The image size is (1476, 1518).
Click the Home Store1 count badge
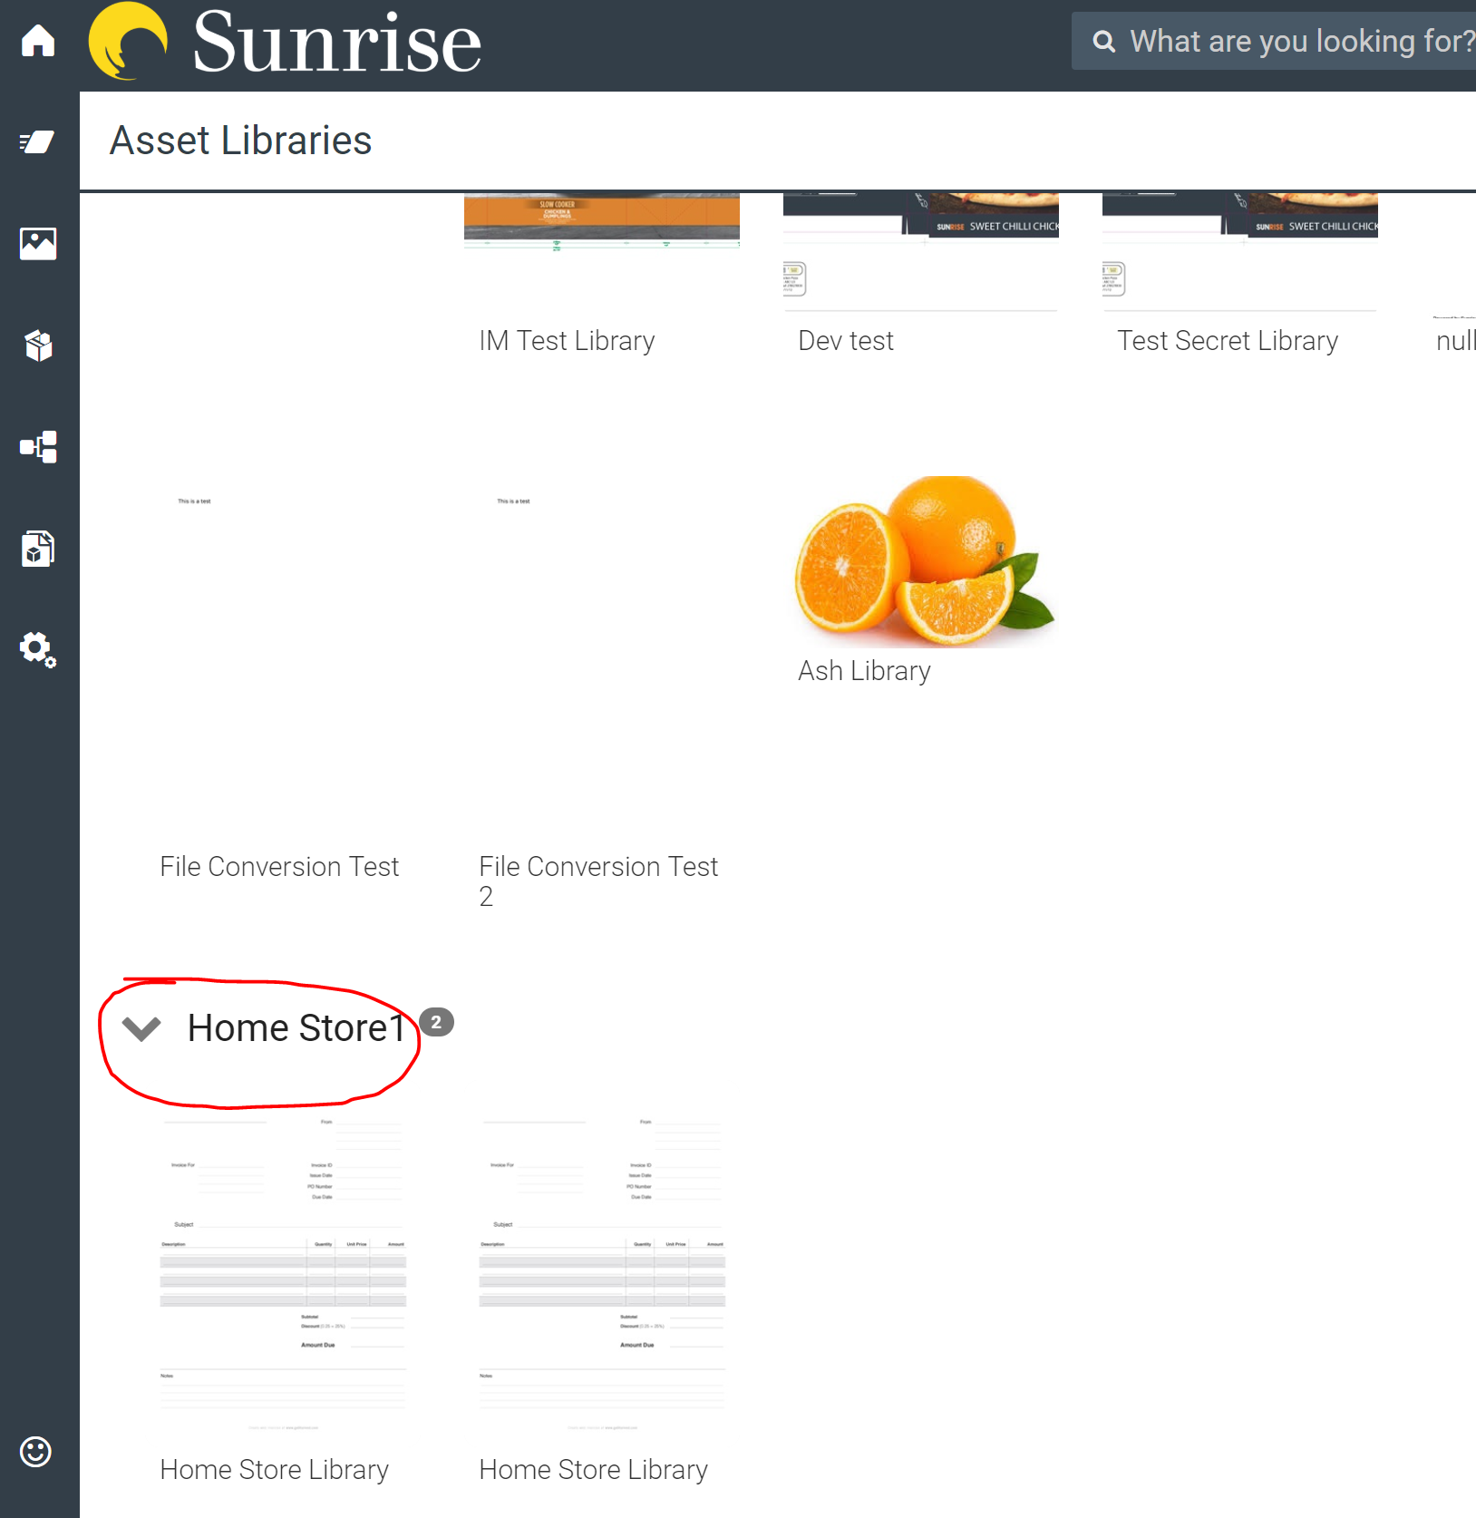point(436,1022)
